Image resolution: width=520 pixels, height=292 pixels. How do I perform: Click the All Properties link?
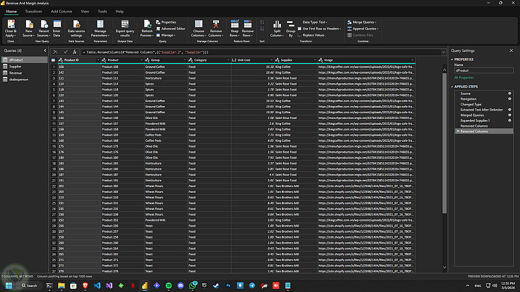[x=464, y=77]
